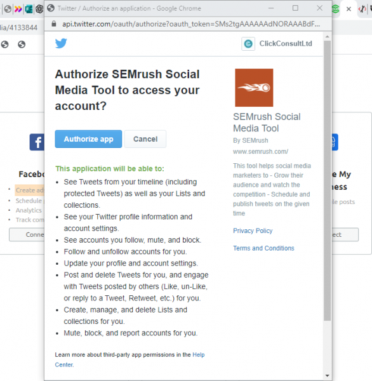The image size is (372, 381).
Task: Close the background browser tab with X
Action: [x=349, y=10]
